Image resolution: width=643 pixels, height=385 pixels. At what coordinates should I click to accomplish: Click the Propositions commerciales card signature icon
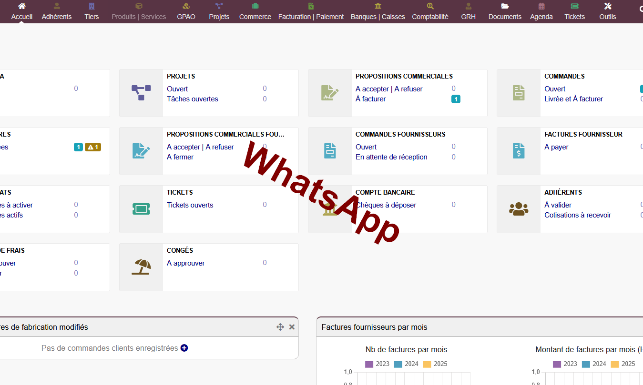(330, 93)
